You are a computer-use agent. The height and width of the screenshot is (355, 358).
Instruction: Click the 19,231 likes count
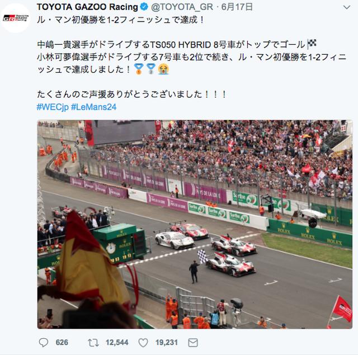[167, 343]
